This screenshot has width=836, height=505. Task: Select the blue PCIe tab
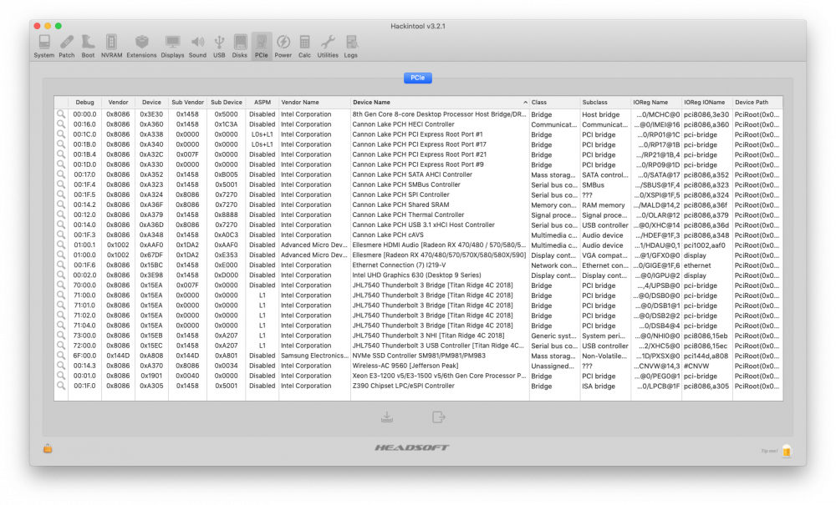pos(417,78)
